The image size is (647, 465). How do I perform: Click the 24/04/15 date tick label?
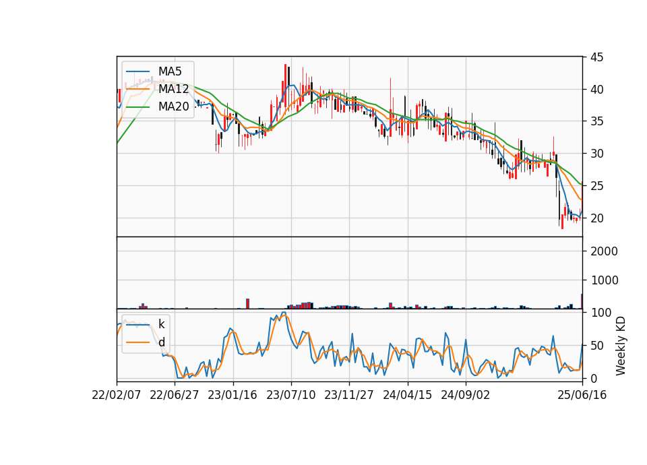pyautogui.click(x=408, y=395)
